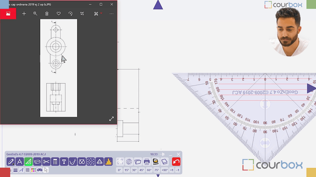Open the calculator tool
The height and width of the screenshot is (177, 316).
pos(55,162)
